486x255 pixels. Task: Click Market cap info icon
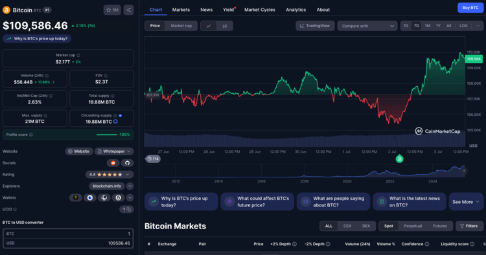(x=78, y=56)
